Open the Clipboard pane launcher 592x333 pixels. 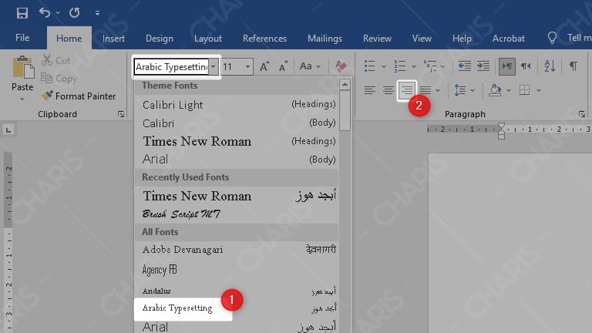tap(121, 114)
